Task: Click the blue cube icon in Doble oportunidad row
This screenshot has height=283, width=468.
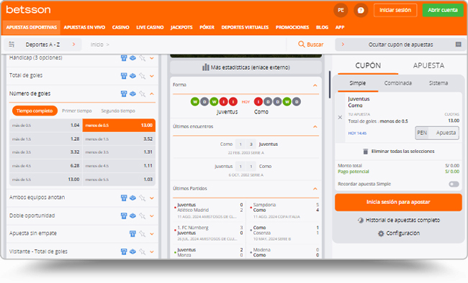Action: coord(132,215)
